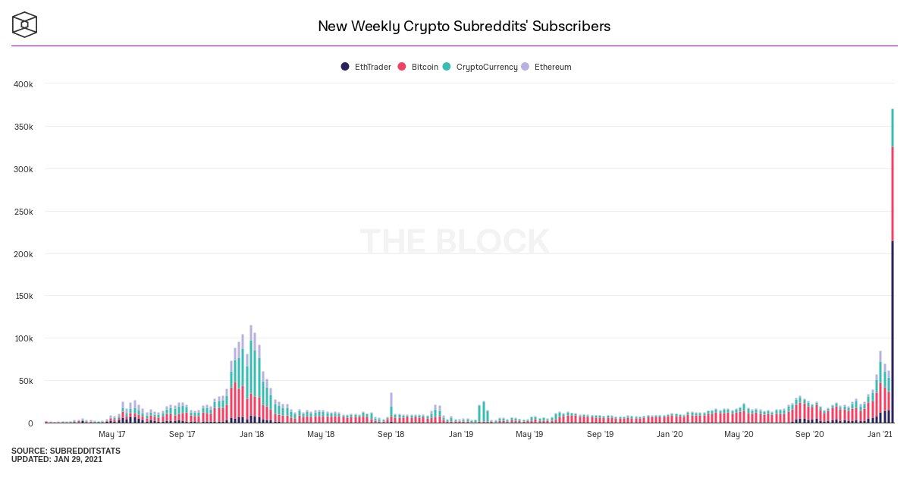Hide the Bitcoin legend label
Viewport: 910px width, 478px height.
(425, 67)
